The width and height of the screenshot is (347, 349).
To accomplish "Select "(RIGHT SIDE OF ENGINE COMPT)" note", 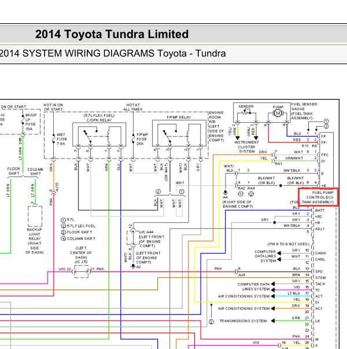I will click(x=237, y=204).
